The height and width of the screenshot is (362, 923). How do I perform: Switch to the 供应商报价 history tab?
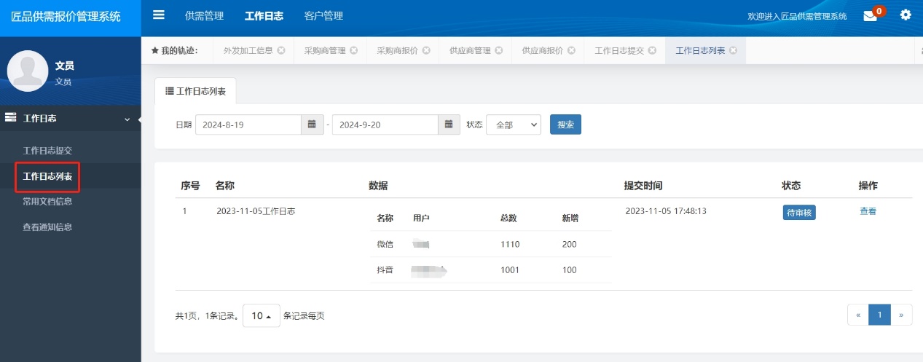(542, 50)
